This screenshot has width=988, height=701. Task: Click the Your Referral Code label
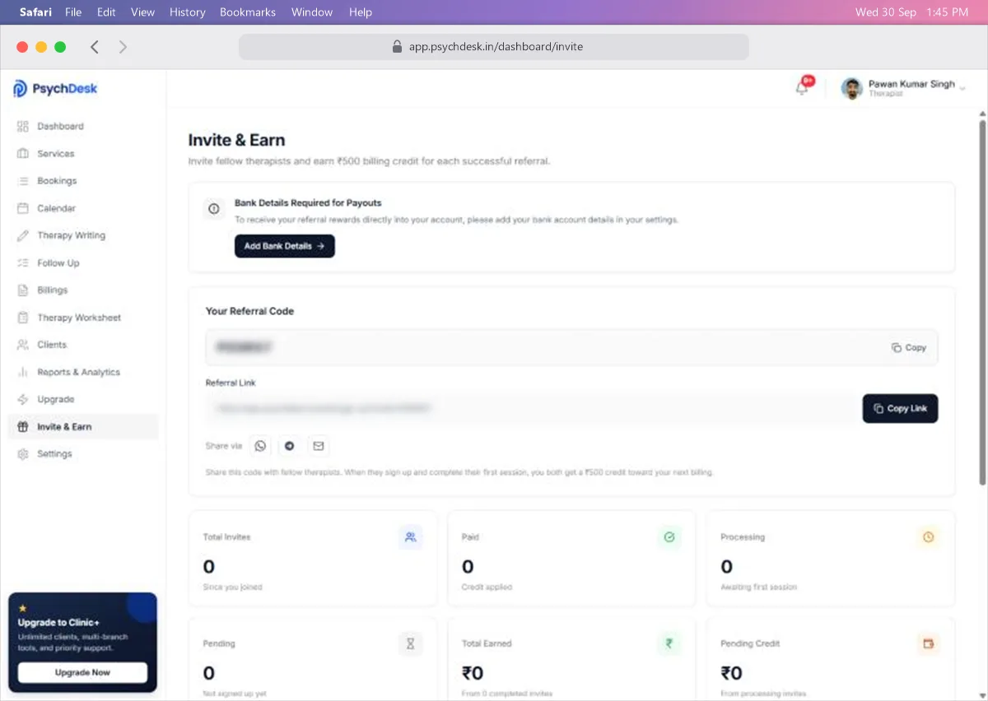(249, 311)
